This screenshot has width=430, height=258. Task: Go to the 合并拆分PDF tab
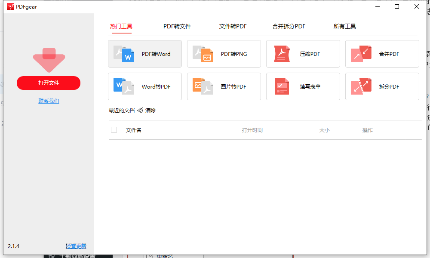tap(289, 26)
